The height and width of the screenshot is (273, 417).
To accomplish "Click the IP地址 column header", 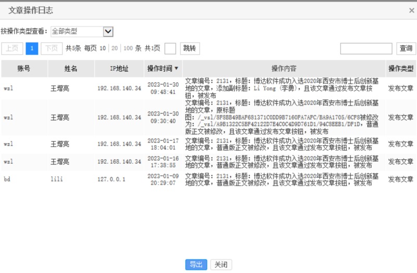I will tap(119, 69).
